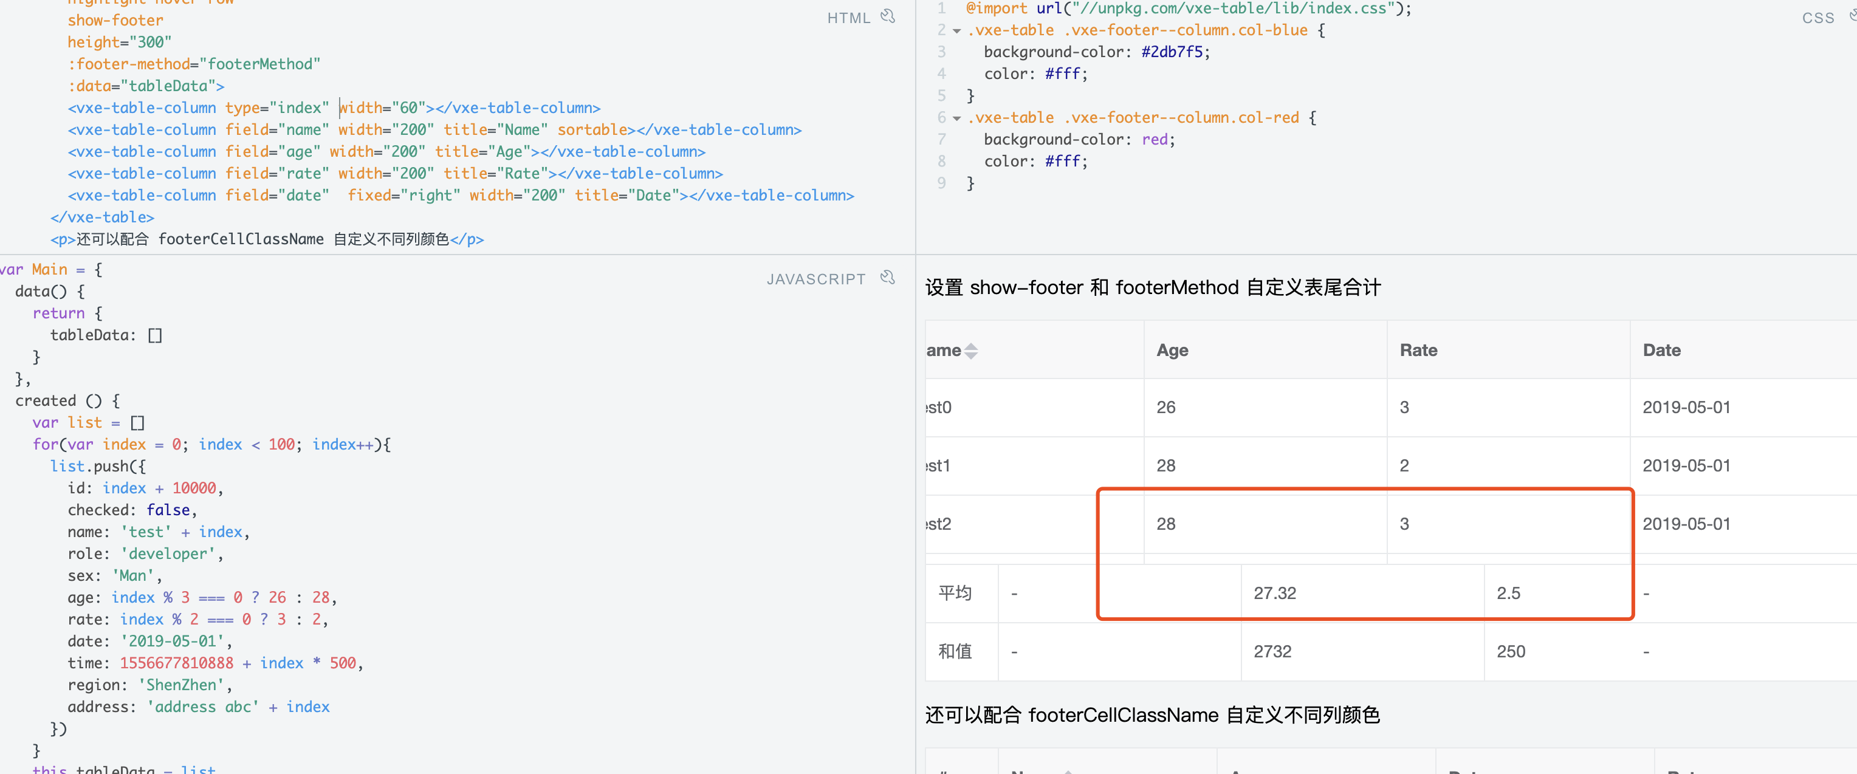Click the 'region: 'ShenZhen'' code line
Image resolution: width=1857 pixels, height=774 pixels.
(150, 685)
